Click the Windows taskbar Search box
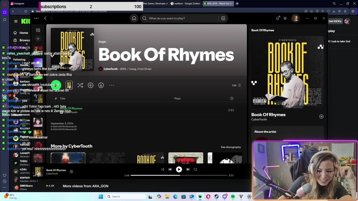358x201 pixels. tap(126, 197)
